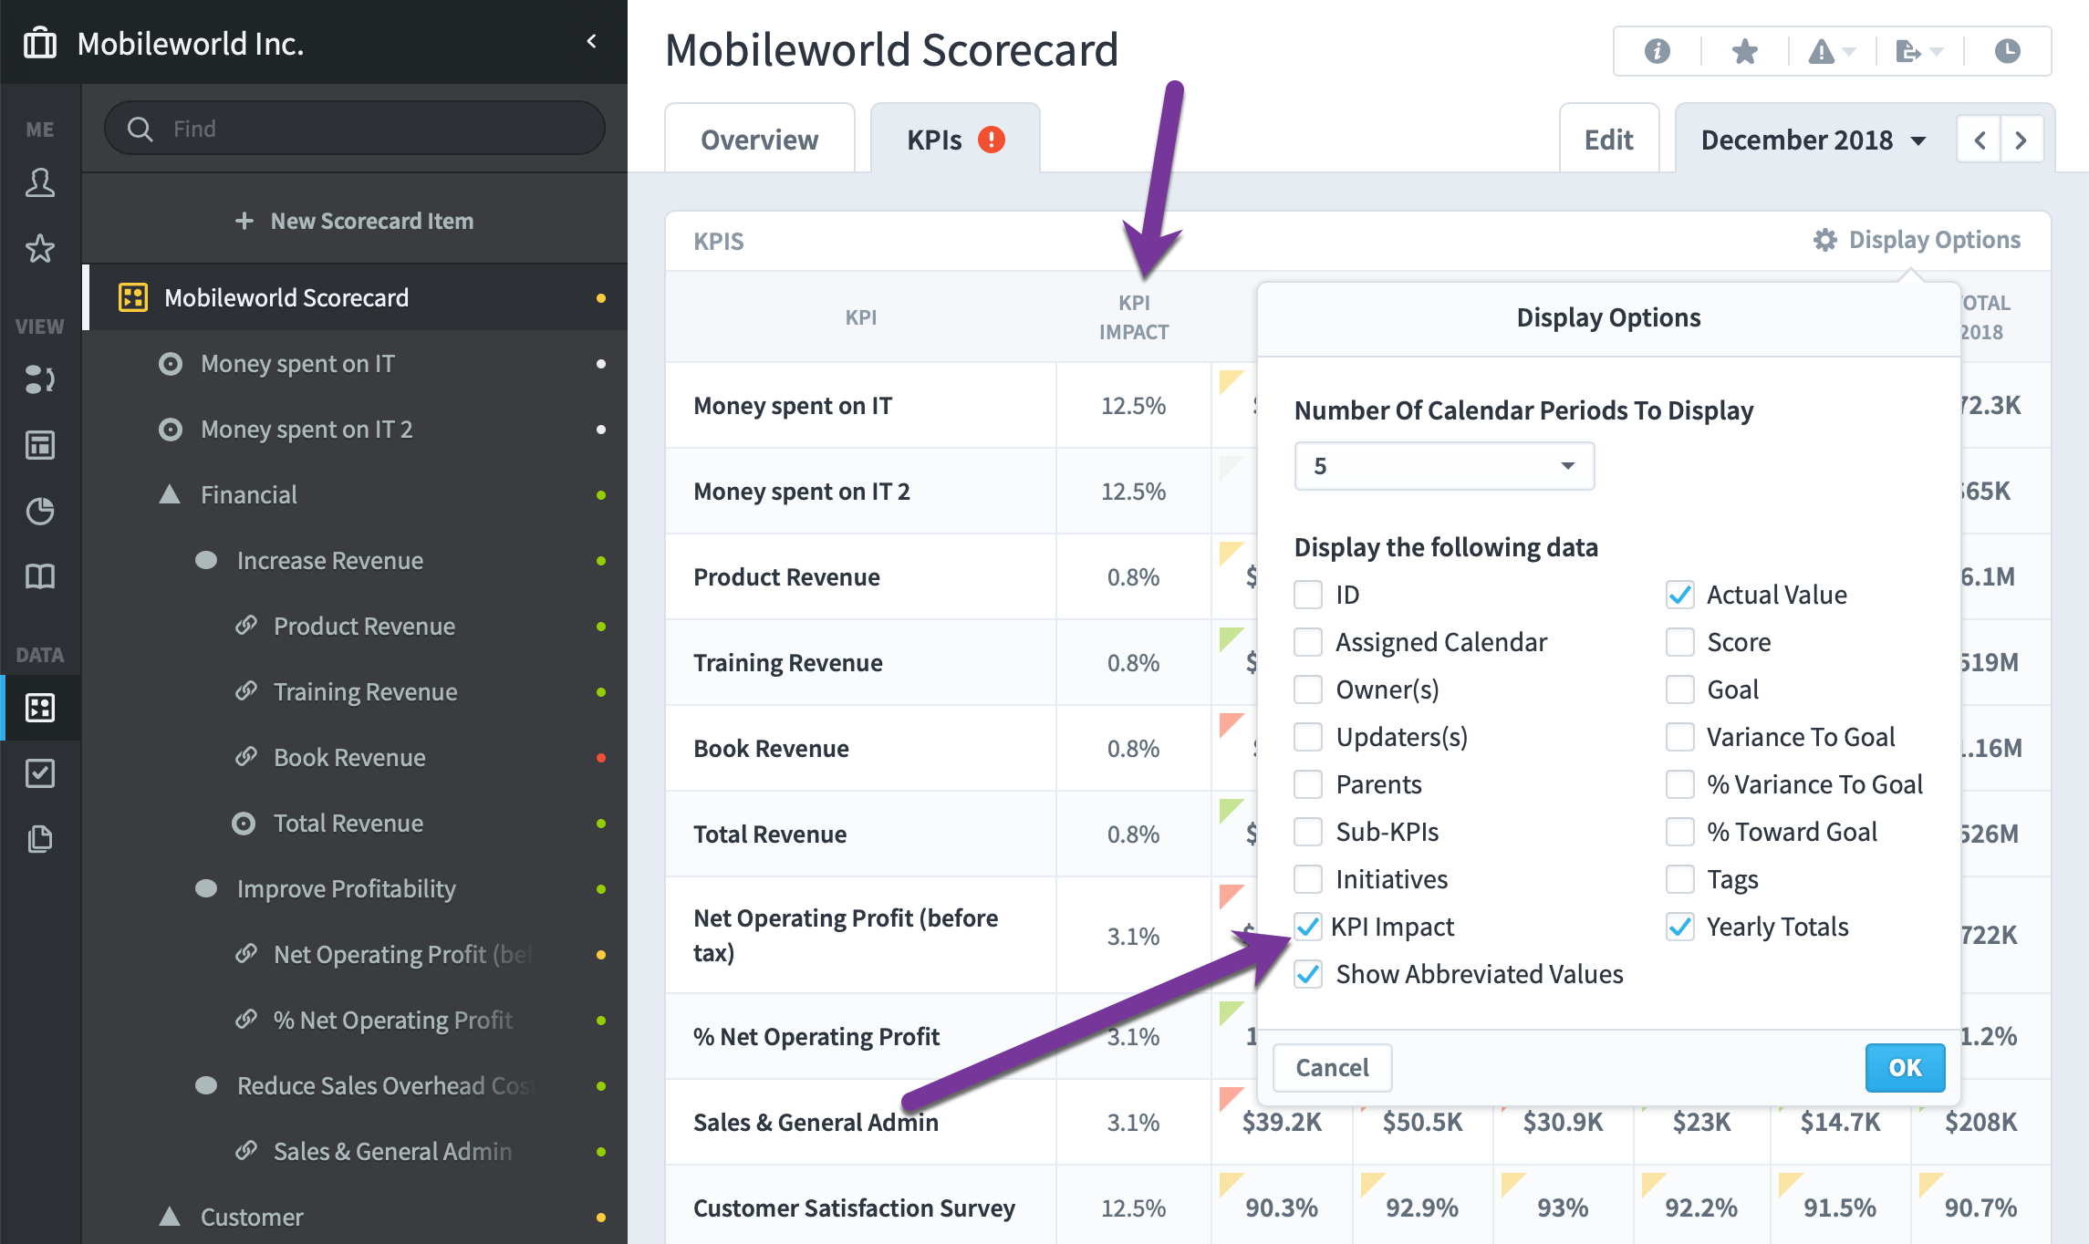Click Book Revenue red status dot
This screenshot has height=1244, width=2089.
pyautogui.click(x=601, y=758)
